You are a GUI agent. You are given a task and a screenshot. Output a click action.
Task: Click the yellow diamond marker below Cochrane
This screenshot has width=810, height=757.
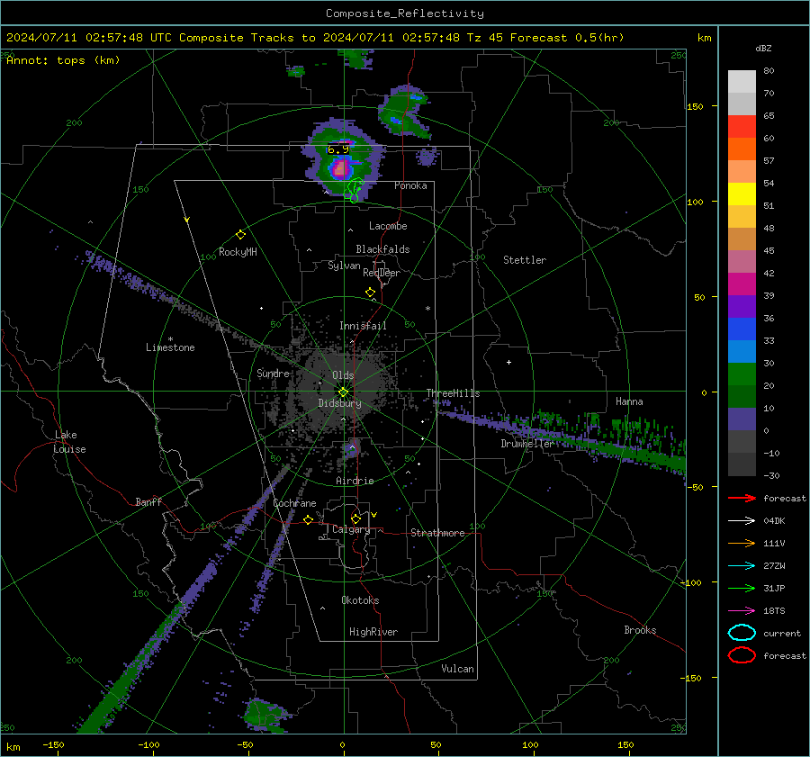click(x=309, y=519)
